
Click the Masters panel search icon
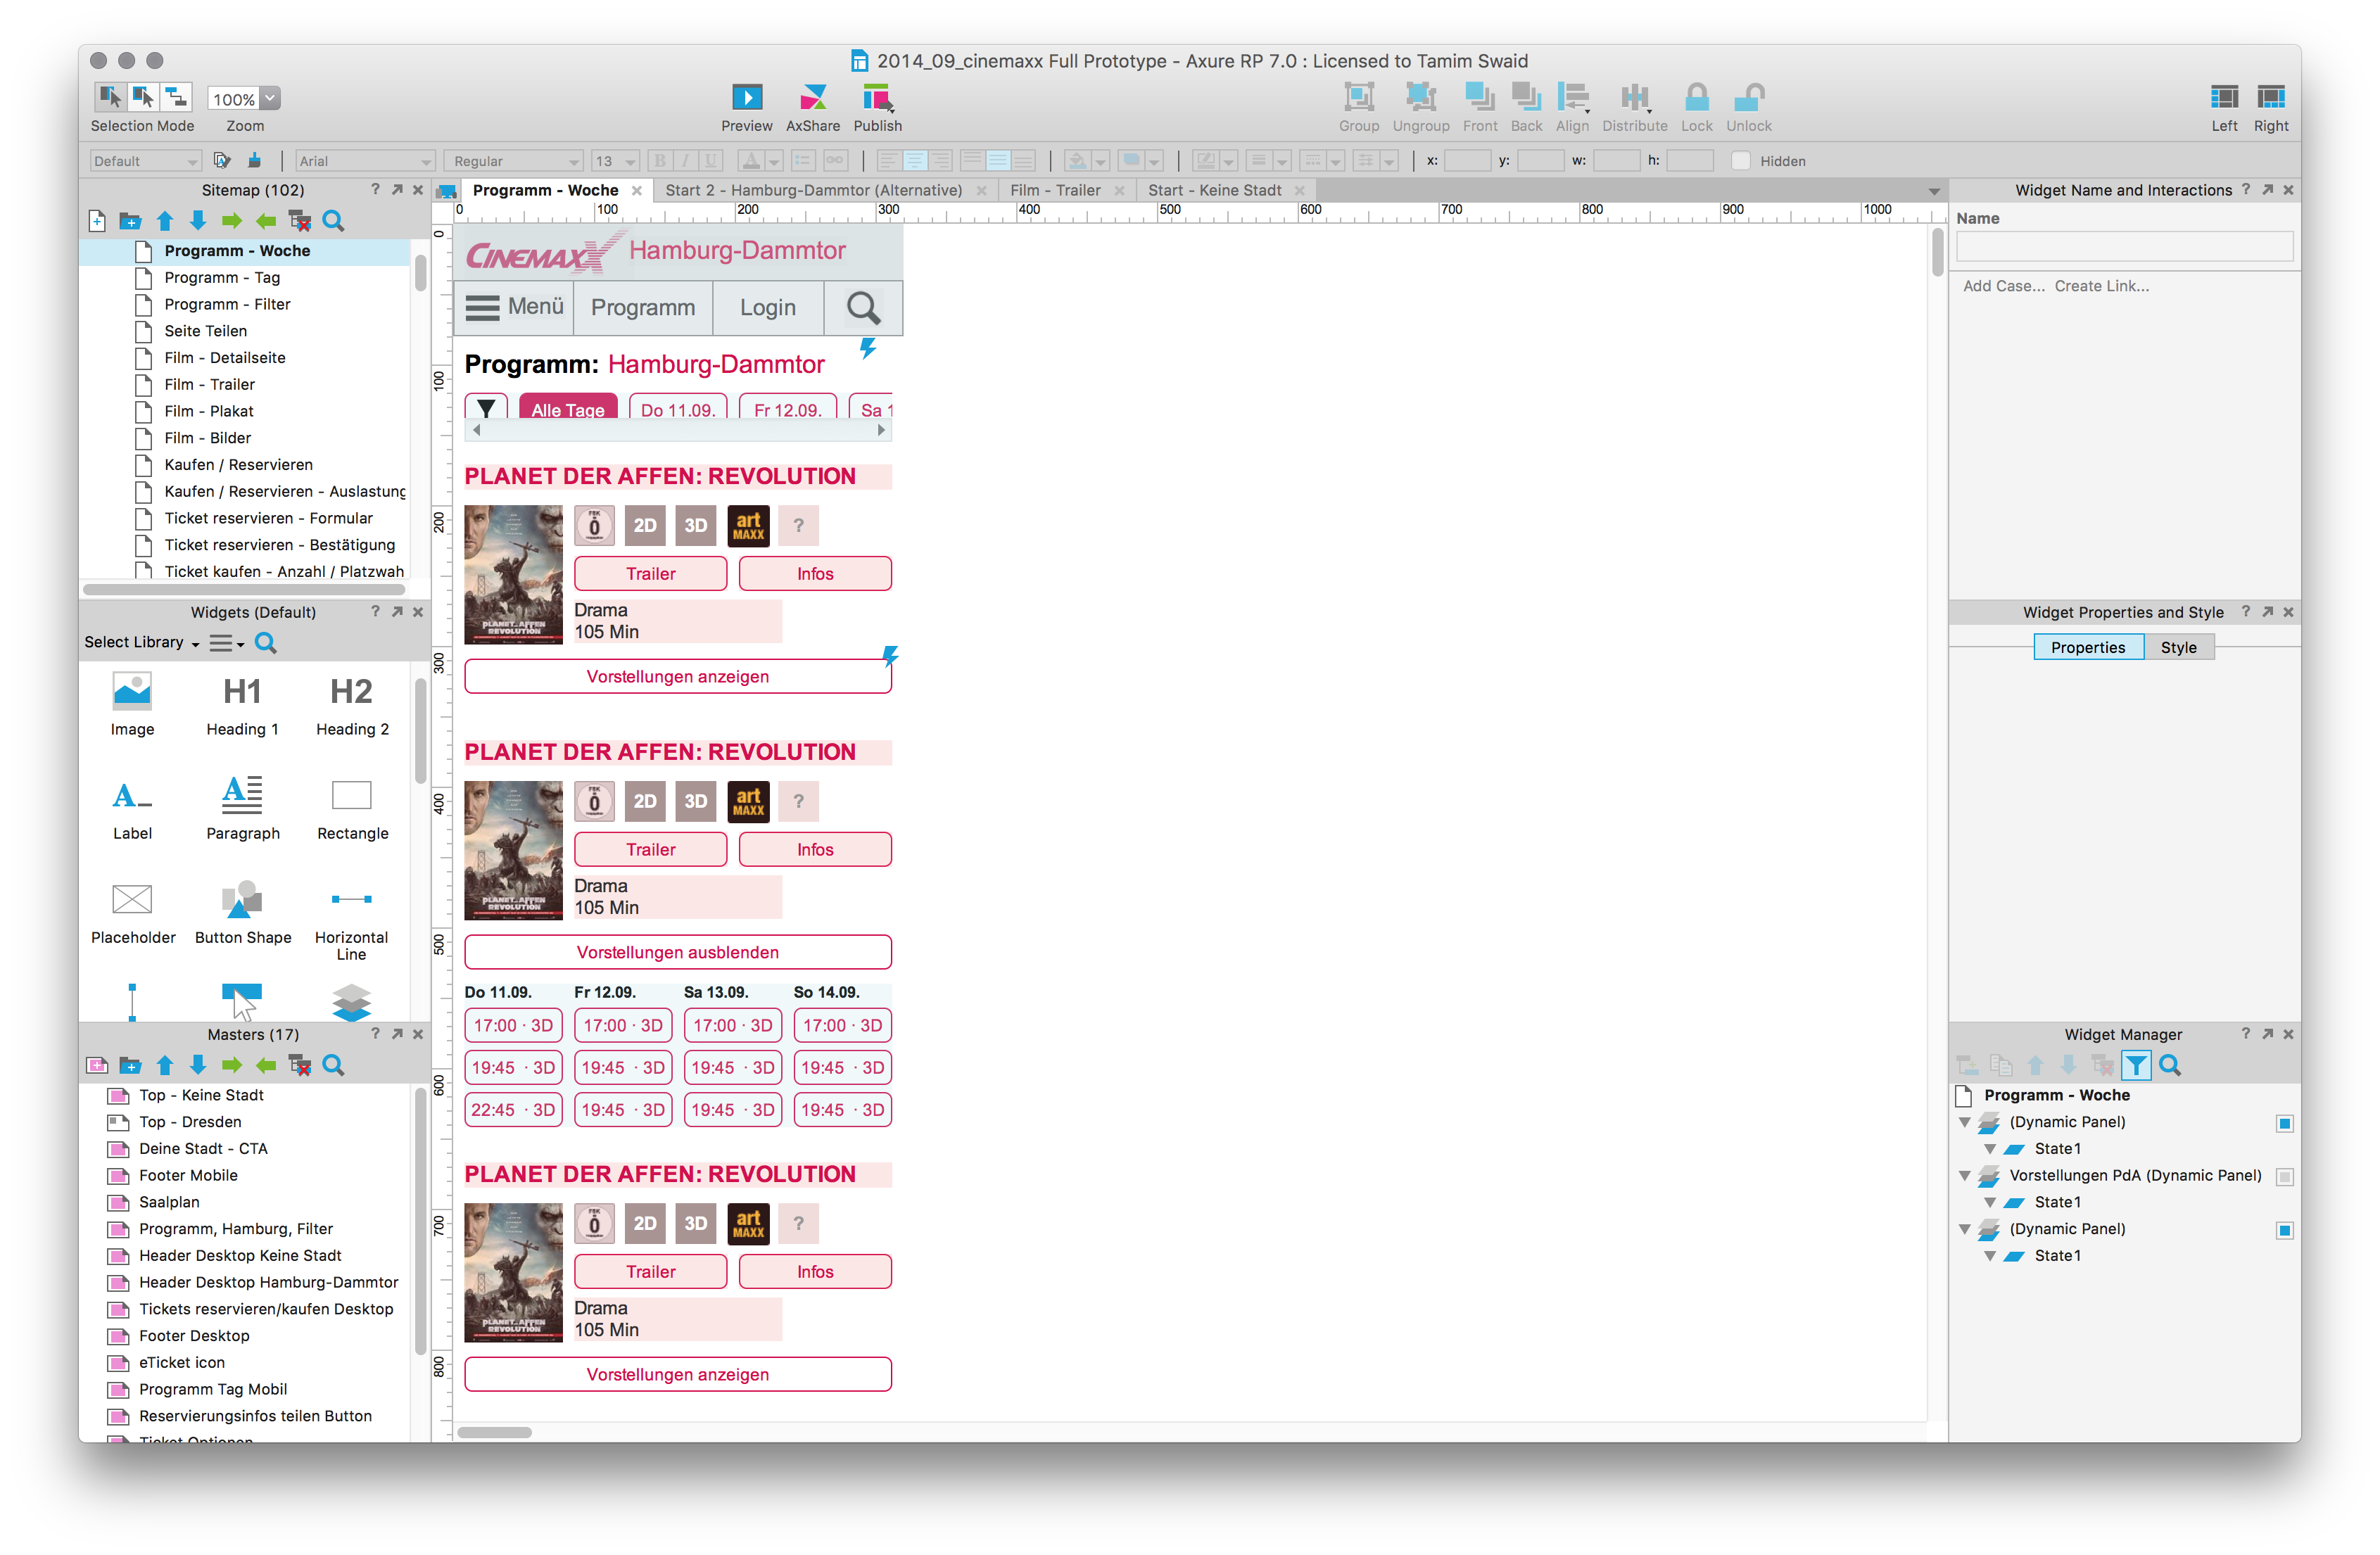tap(334, 1066)
